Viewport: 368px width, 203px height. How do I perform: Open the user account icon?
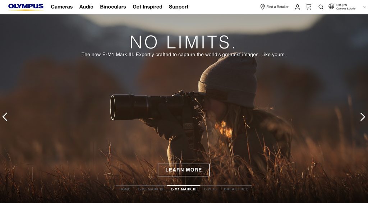coord(297,7)
